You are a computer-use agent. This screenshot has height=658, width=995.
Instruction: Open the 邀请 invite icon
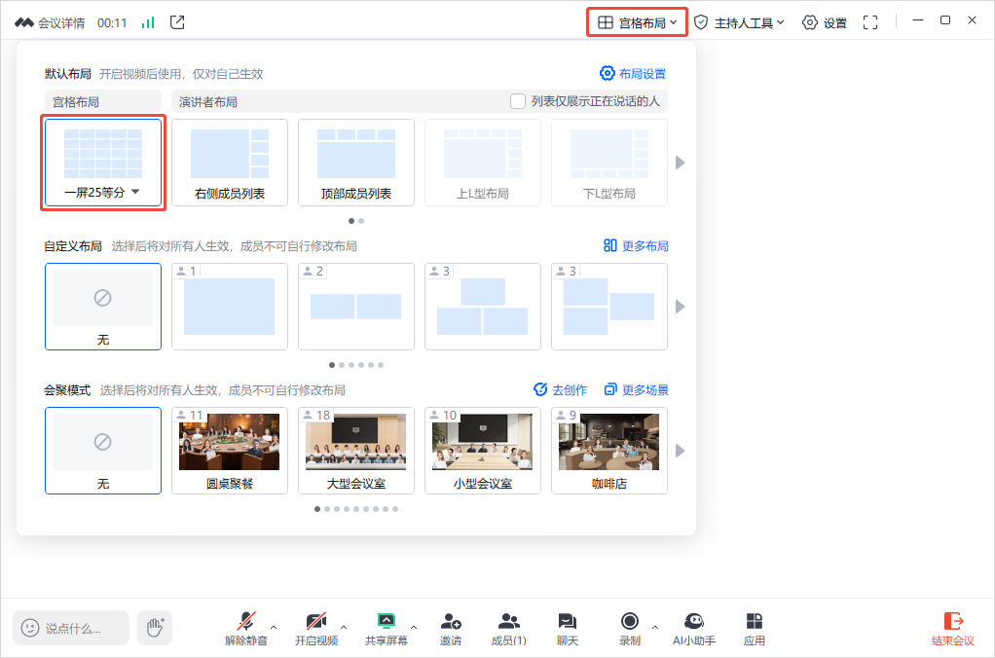[x=450, y=628]
